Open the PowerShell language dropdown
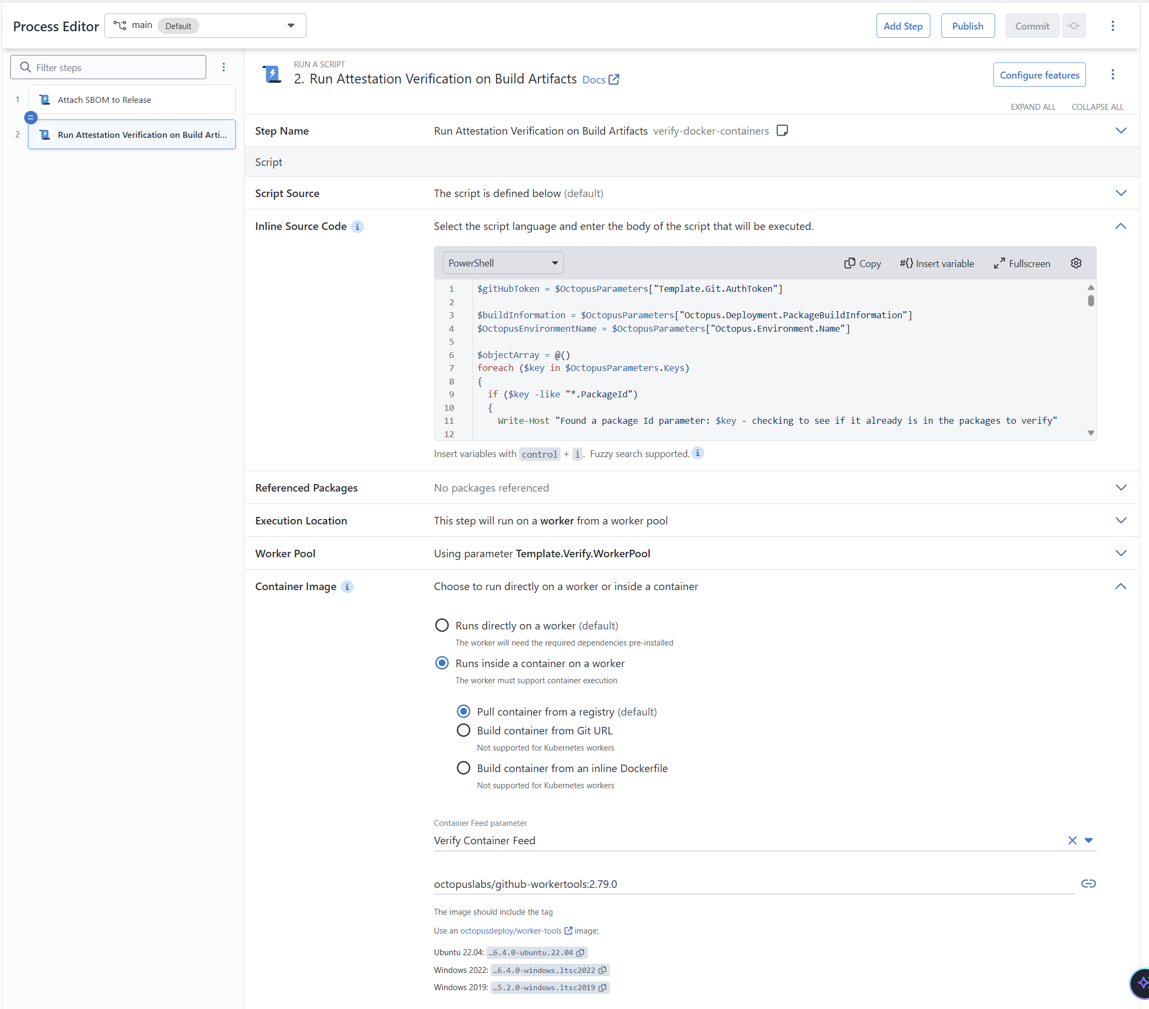Screen dimensions: 1149x1009 click(502, 263)
